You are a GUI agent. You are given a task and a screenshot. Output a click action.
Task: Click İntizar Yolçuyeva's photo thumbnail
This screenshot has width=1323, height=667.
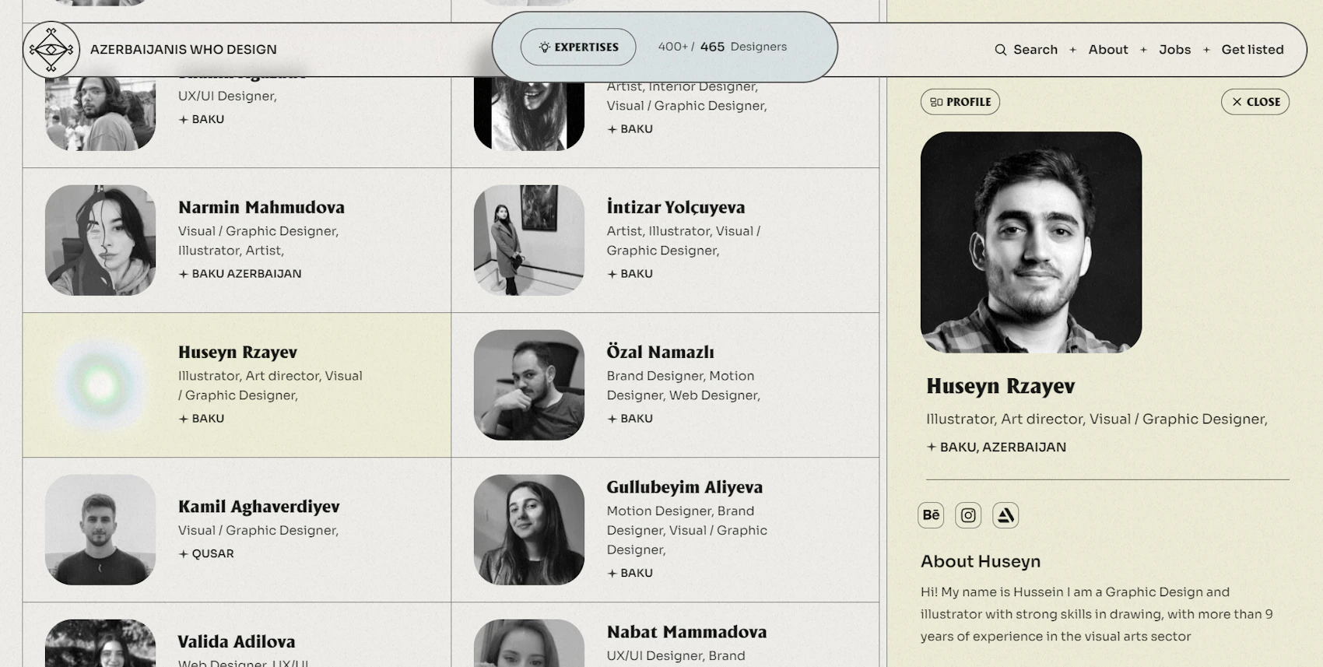click(x=529, y=240)
